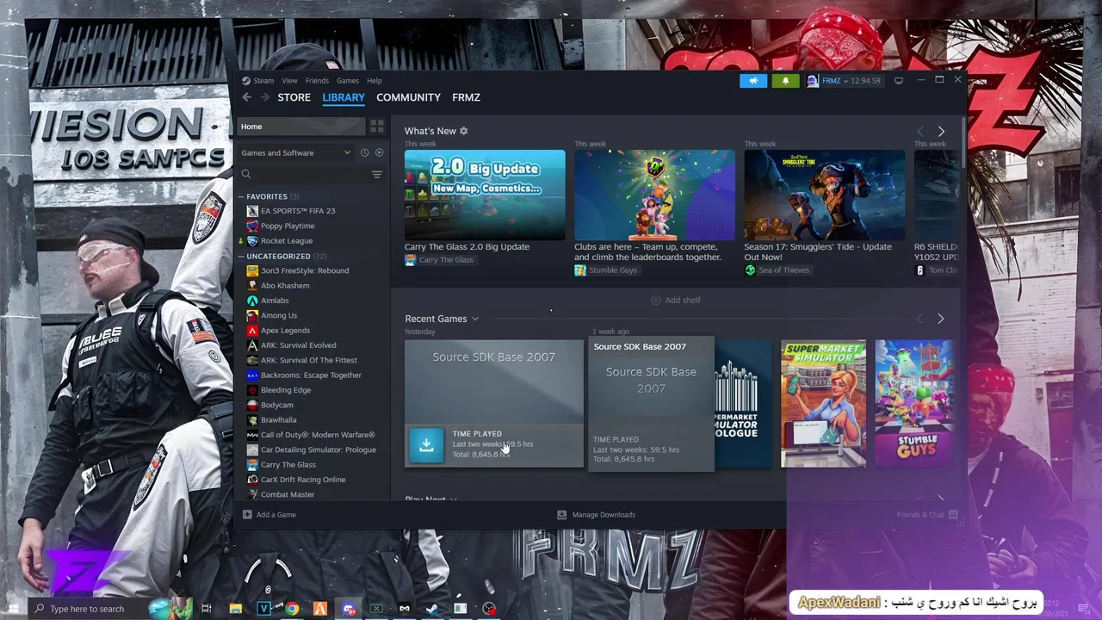Click the Backrooms: Escape Together icon
1102x620 pixels.
[252, 375]
